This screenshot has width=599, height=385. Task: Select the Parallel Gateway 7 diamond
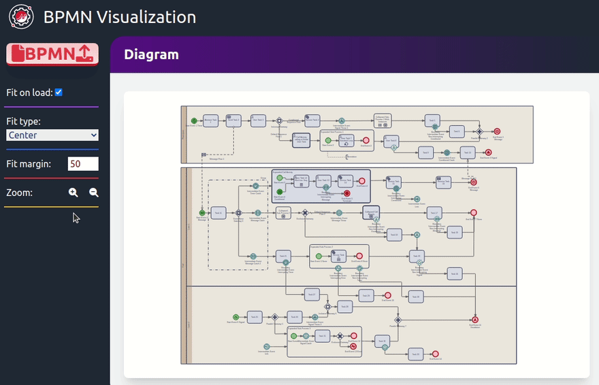398,320
